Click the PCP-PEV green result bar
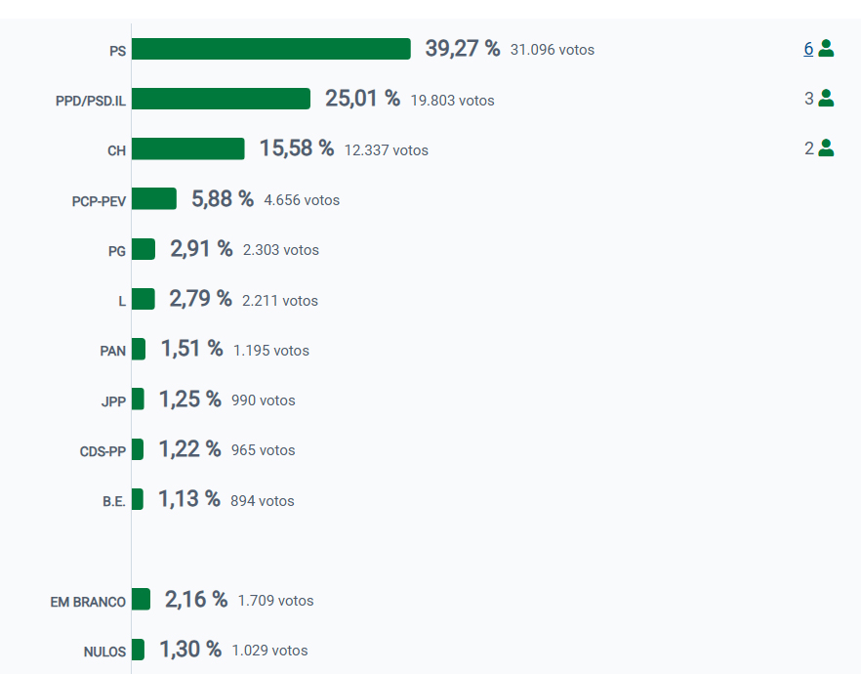Viewport: 861px width, 674px height. (153, 199)
